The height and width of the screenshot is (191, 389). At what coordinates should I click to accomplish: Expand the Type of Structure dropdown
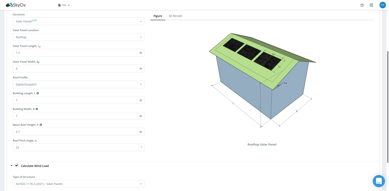coord(79,184)
